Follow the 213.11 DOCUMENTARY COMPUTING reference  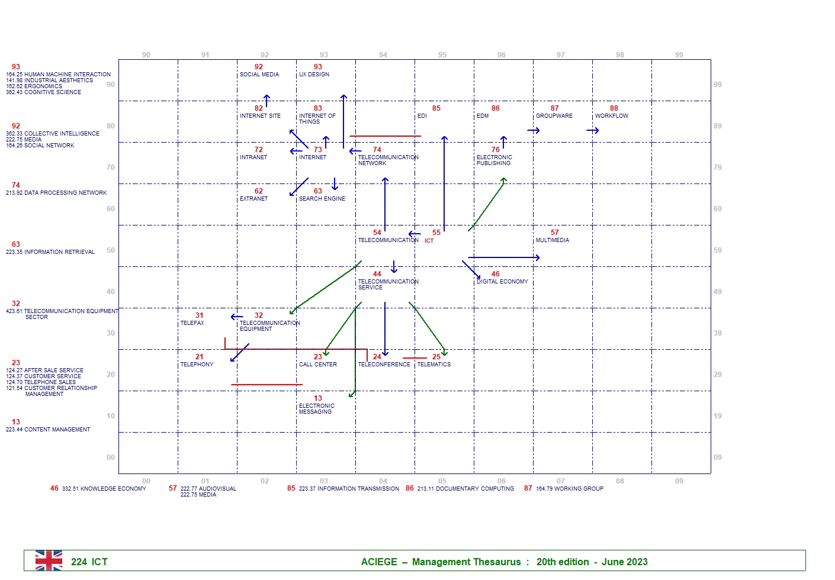[465, 489]
